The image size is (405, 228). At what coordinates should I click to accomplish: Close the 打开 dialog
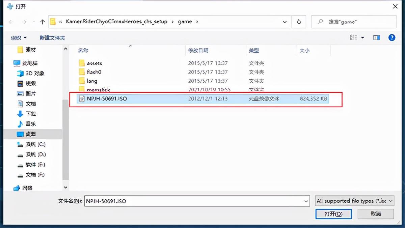395,6
